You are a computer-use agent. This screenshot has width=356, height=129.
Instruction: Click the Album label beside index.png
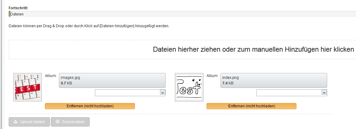[x=212, y=75]
